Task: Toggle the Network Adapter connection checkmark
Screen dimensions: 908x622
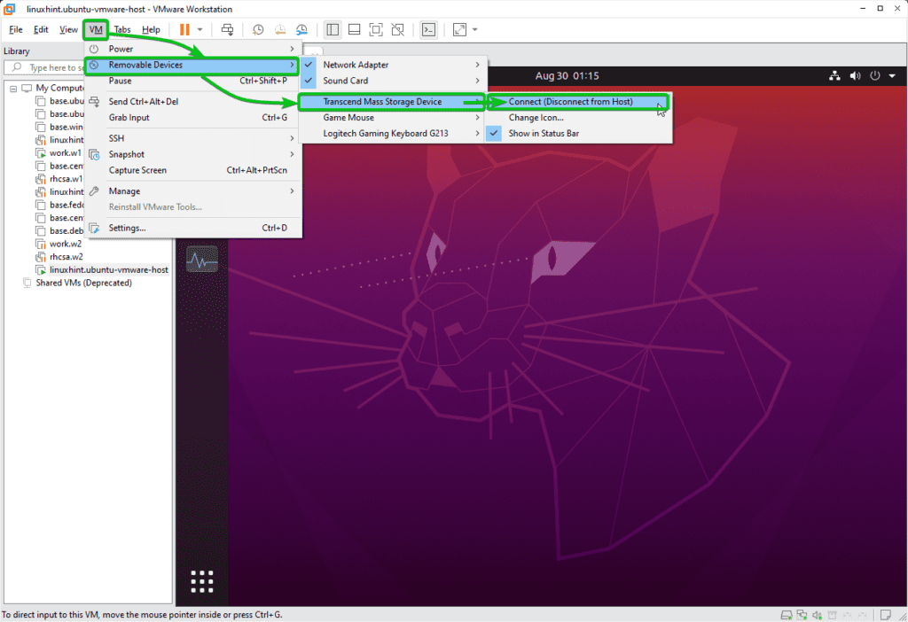Action: (308, 64)
